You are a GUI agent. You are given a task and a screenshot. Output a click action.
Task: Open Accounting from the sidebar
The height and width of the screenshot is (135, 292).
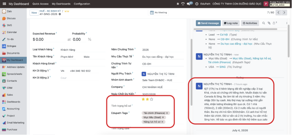click(13, 109)
